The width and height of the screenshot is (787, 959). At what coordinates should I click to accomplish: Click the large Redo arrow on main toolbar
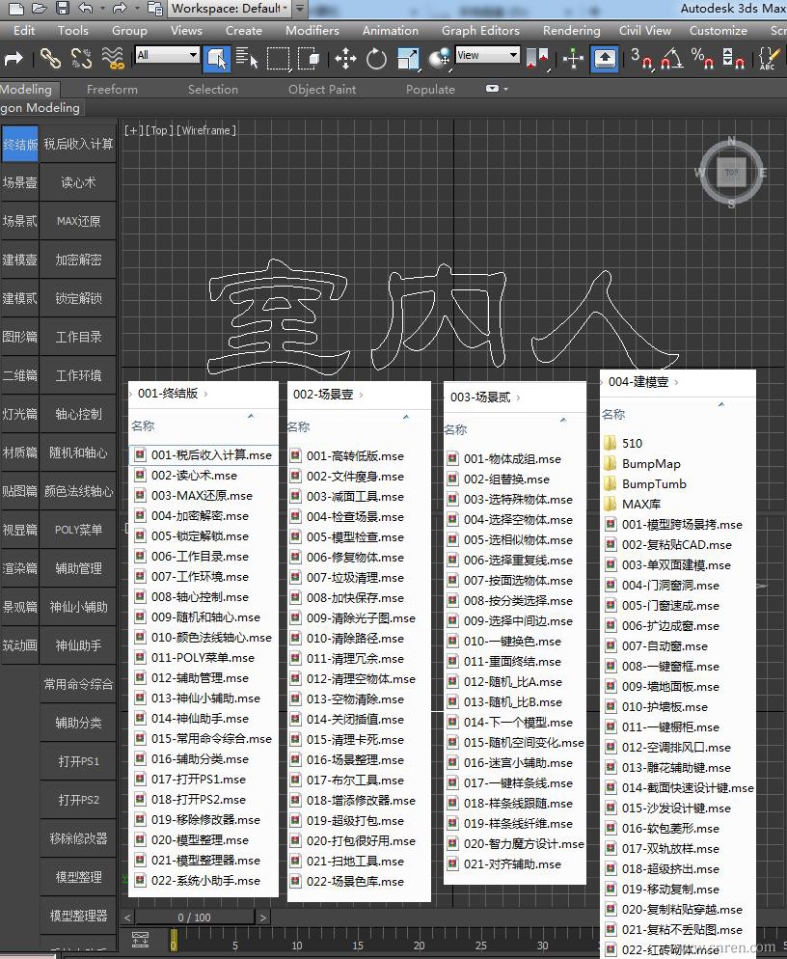(14, 59)
